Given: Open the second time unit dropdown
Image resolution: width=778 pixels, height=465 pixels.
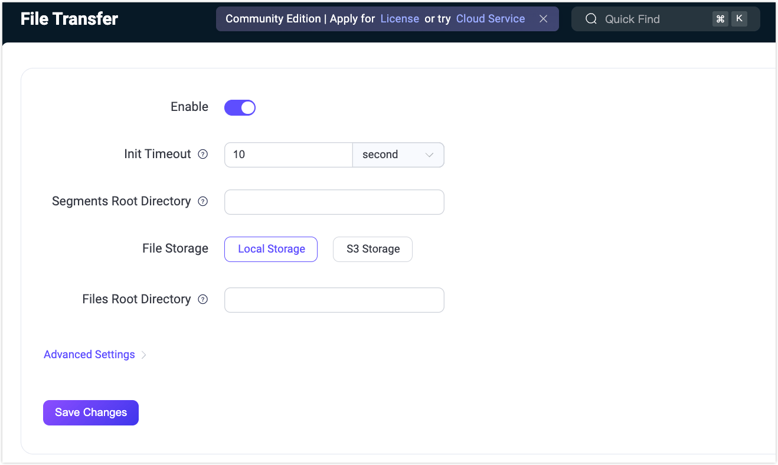Looking at the screenshot, I should pos(398,155).
